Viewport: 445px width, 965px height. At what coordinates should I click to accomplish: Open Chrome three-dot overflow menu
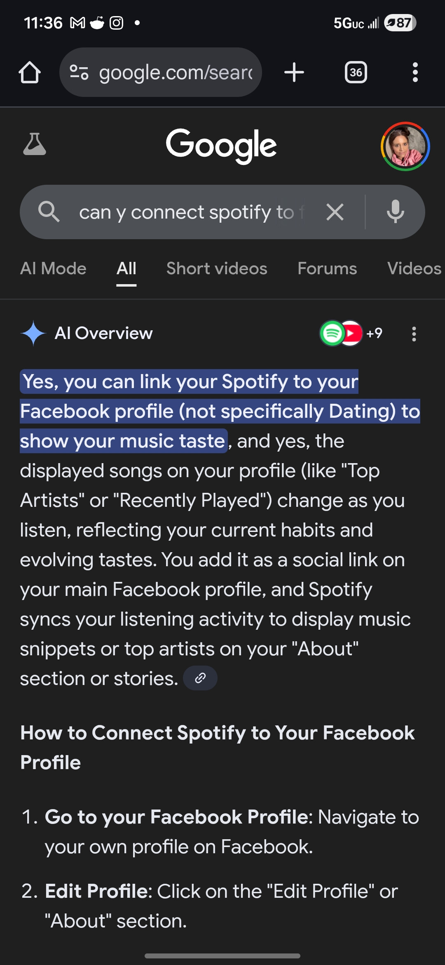click(415, 73)
